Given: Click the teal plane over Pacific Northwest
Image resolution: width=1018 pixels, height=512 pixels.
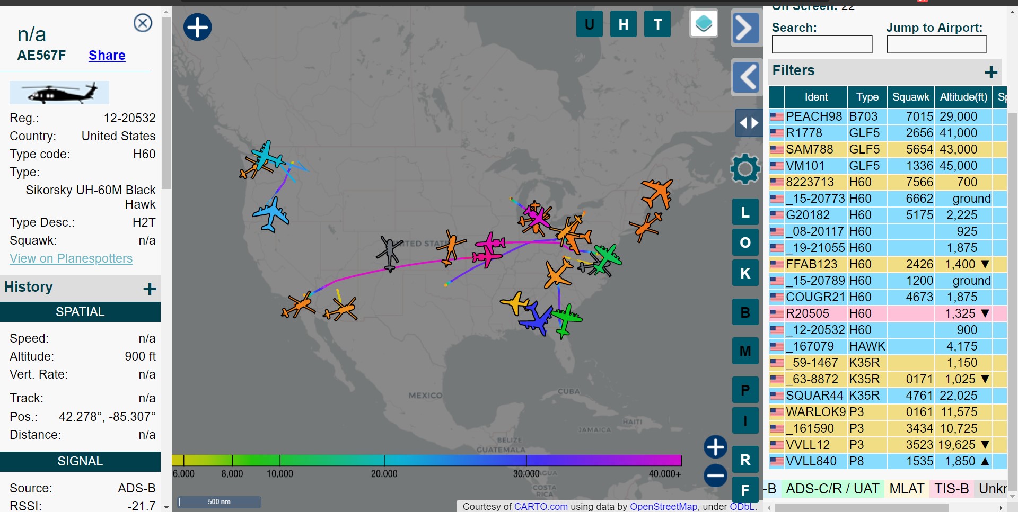Looking at the screenshot, I should point(267,155).
